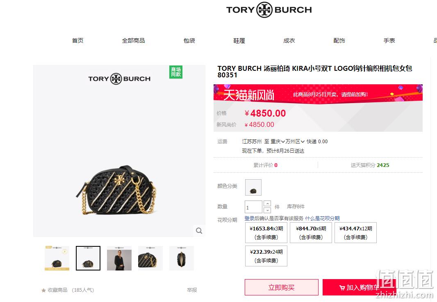This screenshot has height=302, width=437.
Task: Click the magnifier zoom icon on product image
Action: click(x=199, y=230)
